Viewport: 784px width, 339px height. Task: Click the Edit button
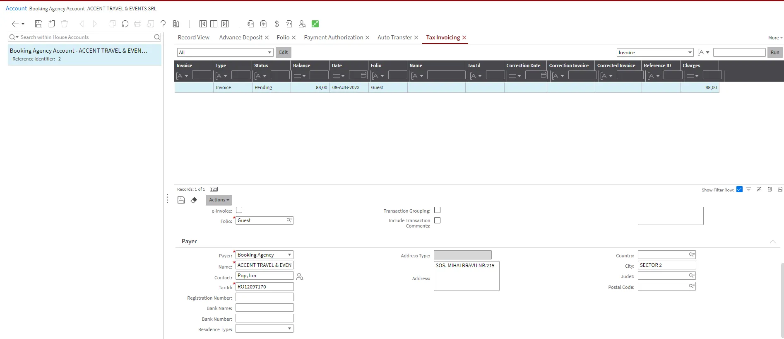tap(284, 52)
